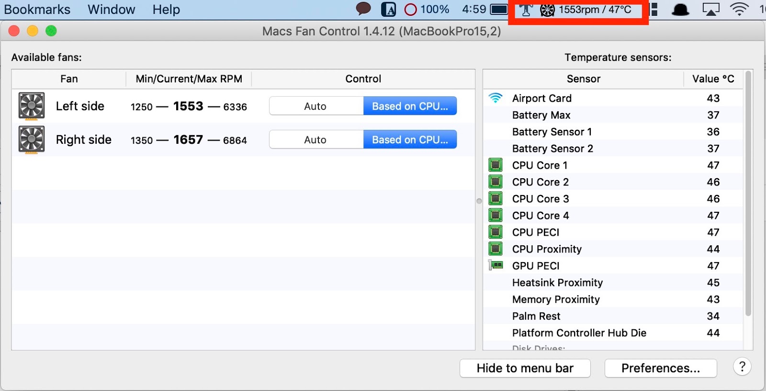The width and height of the screenshot is (766, 391).
Task: Click the Airport Card value 43
Action: click(713, 98)
